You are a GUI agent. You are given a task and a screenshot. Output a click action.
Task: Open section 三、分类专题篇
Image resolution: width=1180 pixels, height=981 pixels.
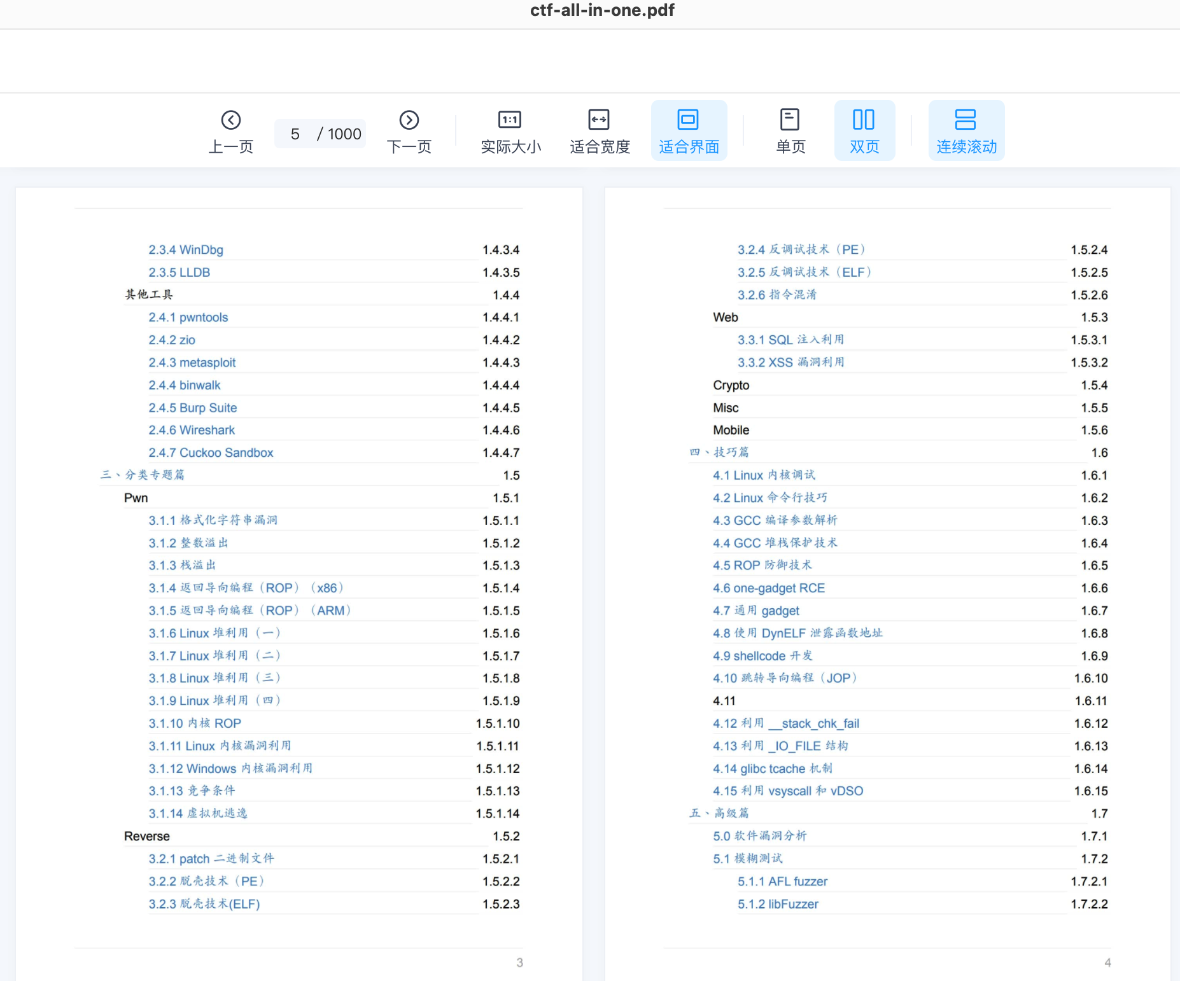[x=143, y=475]
